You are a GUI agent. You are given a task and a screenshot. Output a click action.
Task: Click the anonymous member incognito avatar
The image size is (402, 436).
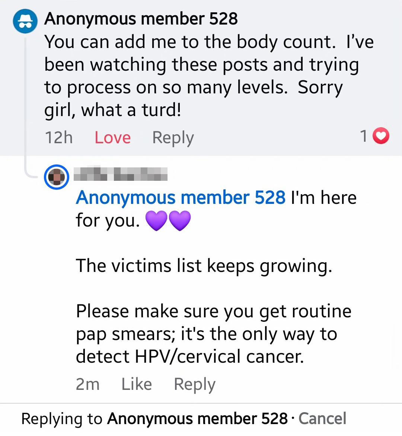click(25, 21)
